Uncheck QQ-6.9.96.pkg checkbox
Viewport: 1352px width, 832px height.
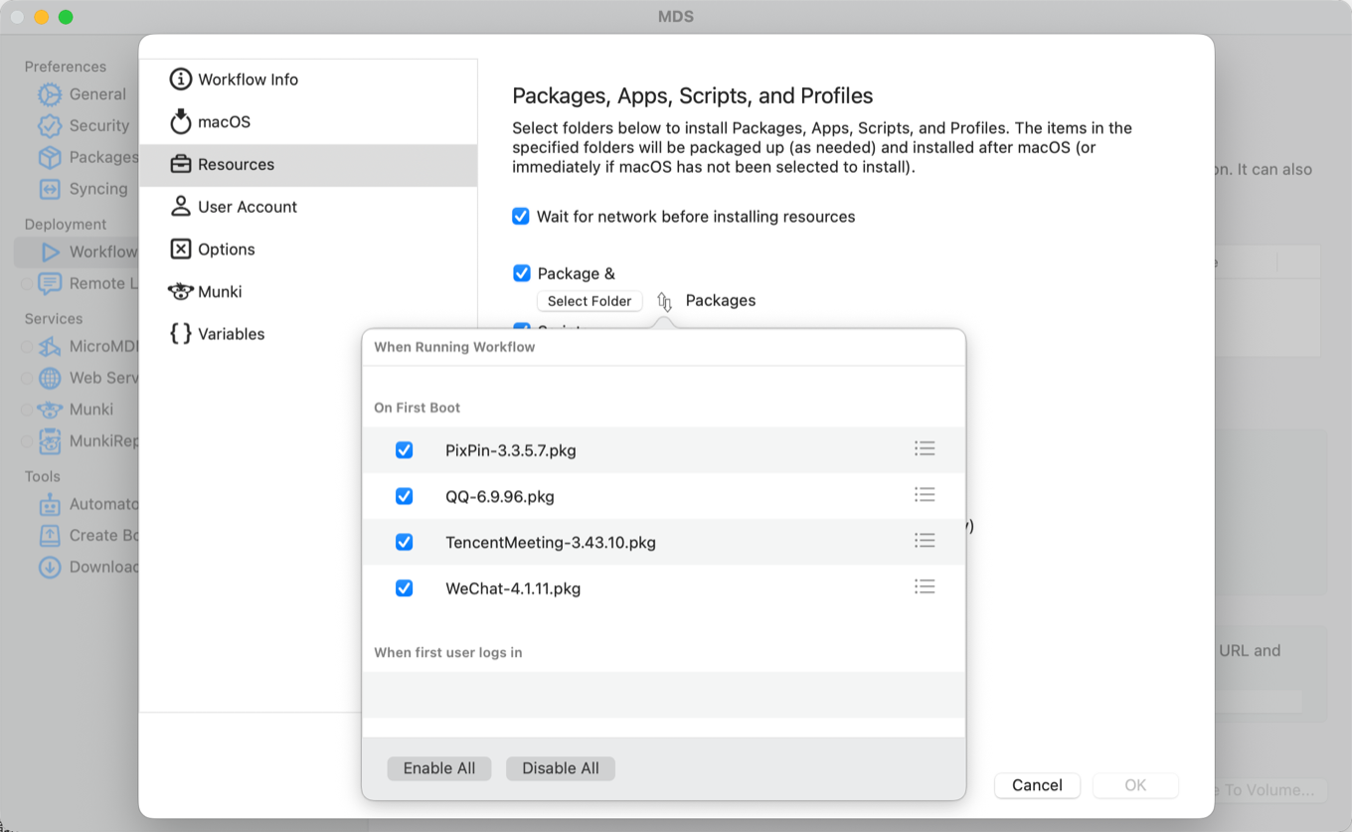[x=404, y=496]
